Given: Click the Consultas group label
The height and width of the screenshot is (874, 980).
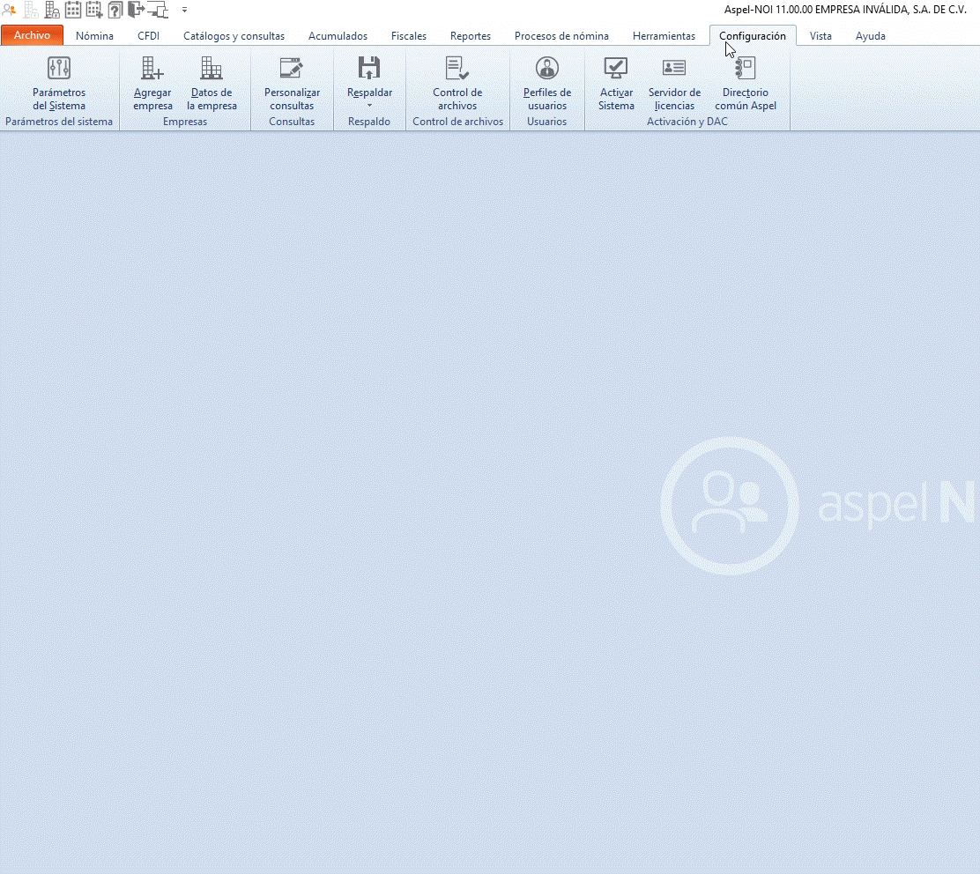Looking at the screenshot, I should (x=291, y=122).
